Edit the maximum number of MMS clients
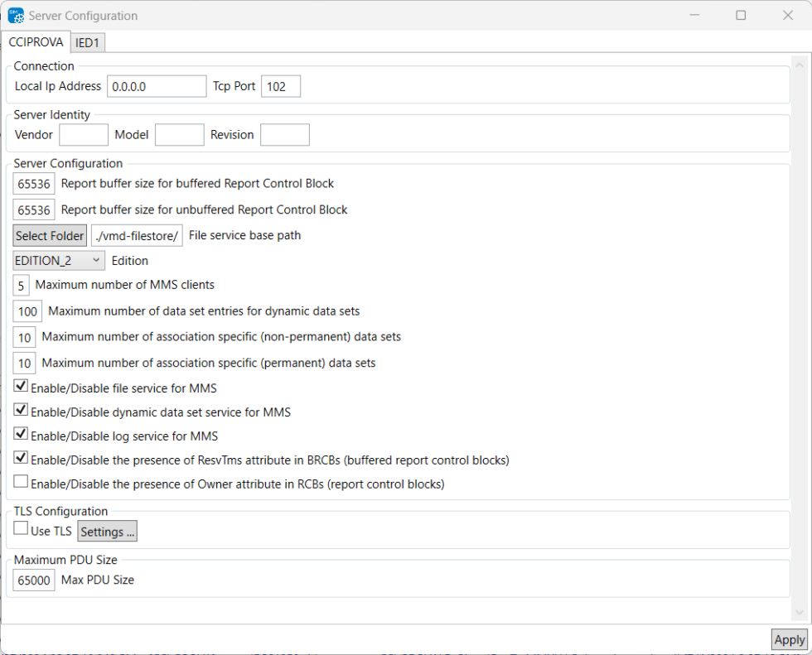This screenshot has height=655, width=812. pyautogui.click(x=21, y=285)
